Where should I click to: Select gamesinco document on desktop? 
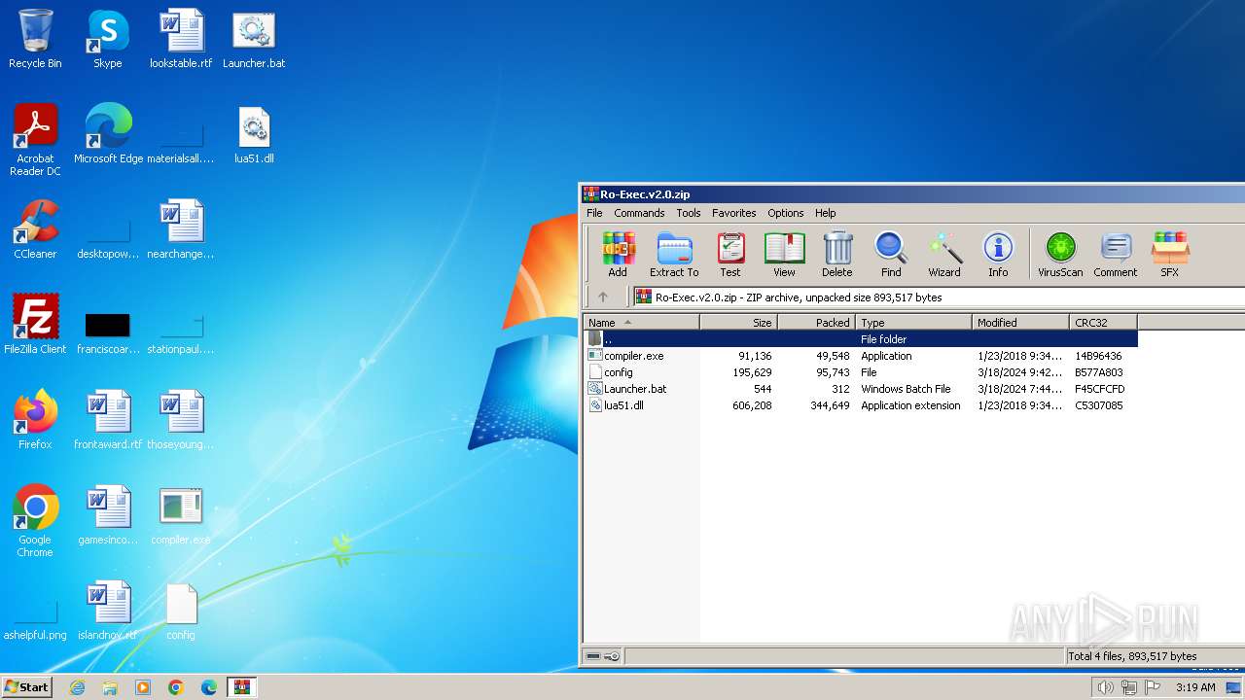click(108, 515)
